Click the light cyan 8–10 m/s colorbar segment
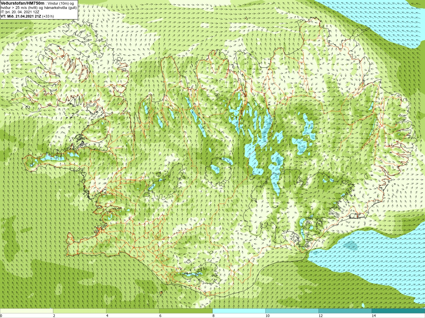425x318 pixels. (239, 311)
